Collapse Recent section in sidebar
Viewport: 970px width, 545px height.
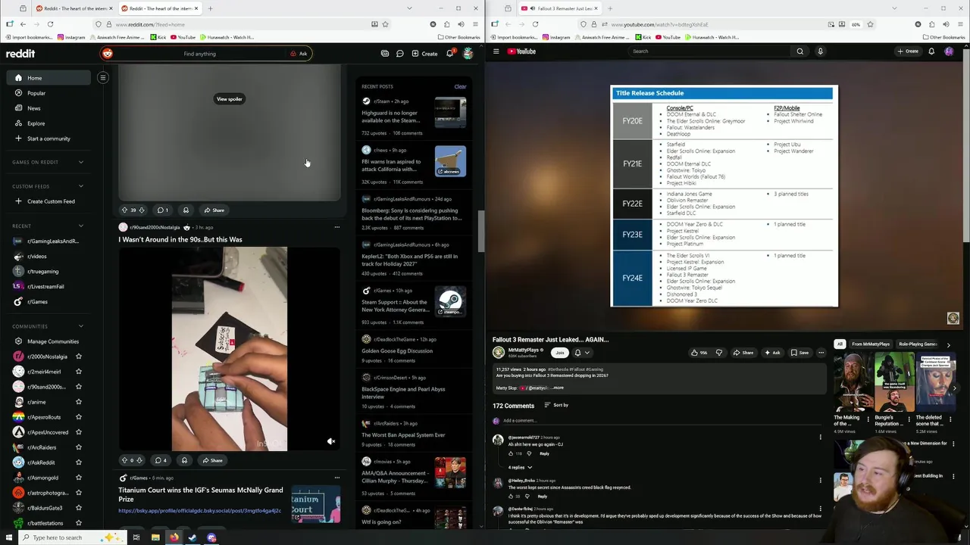tap(81, 226)
